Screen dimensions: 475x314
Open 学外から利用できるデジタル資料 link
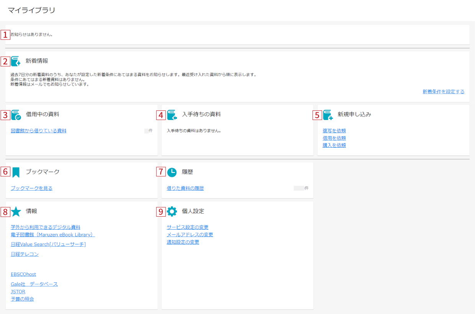coord(46,227)
